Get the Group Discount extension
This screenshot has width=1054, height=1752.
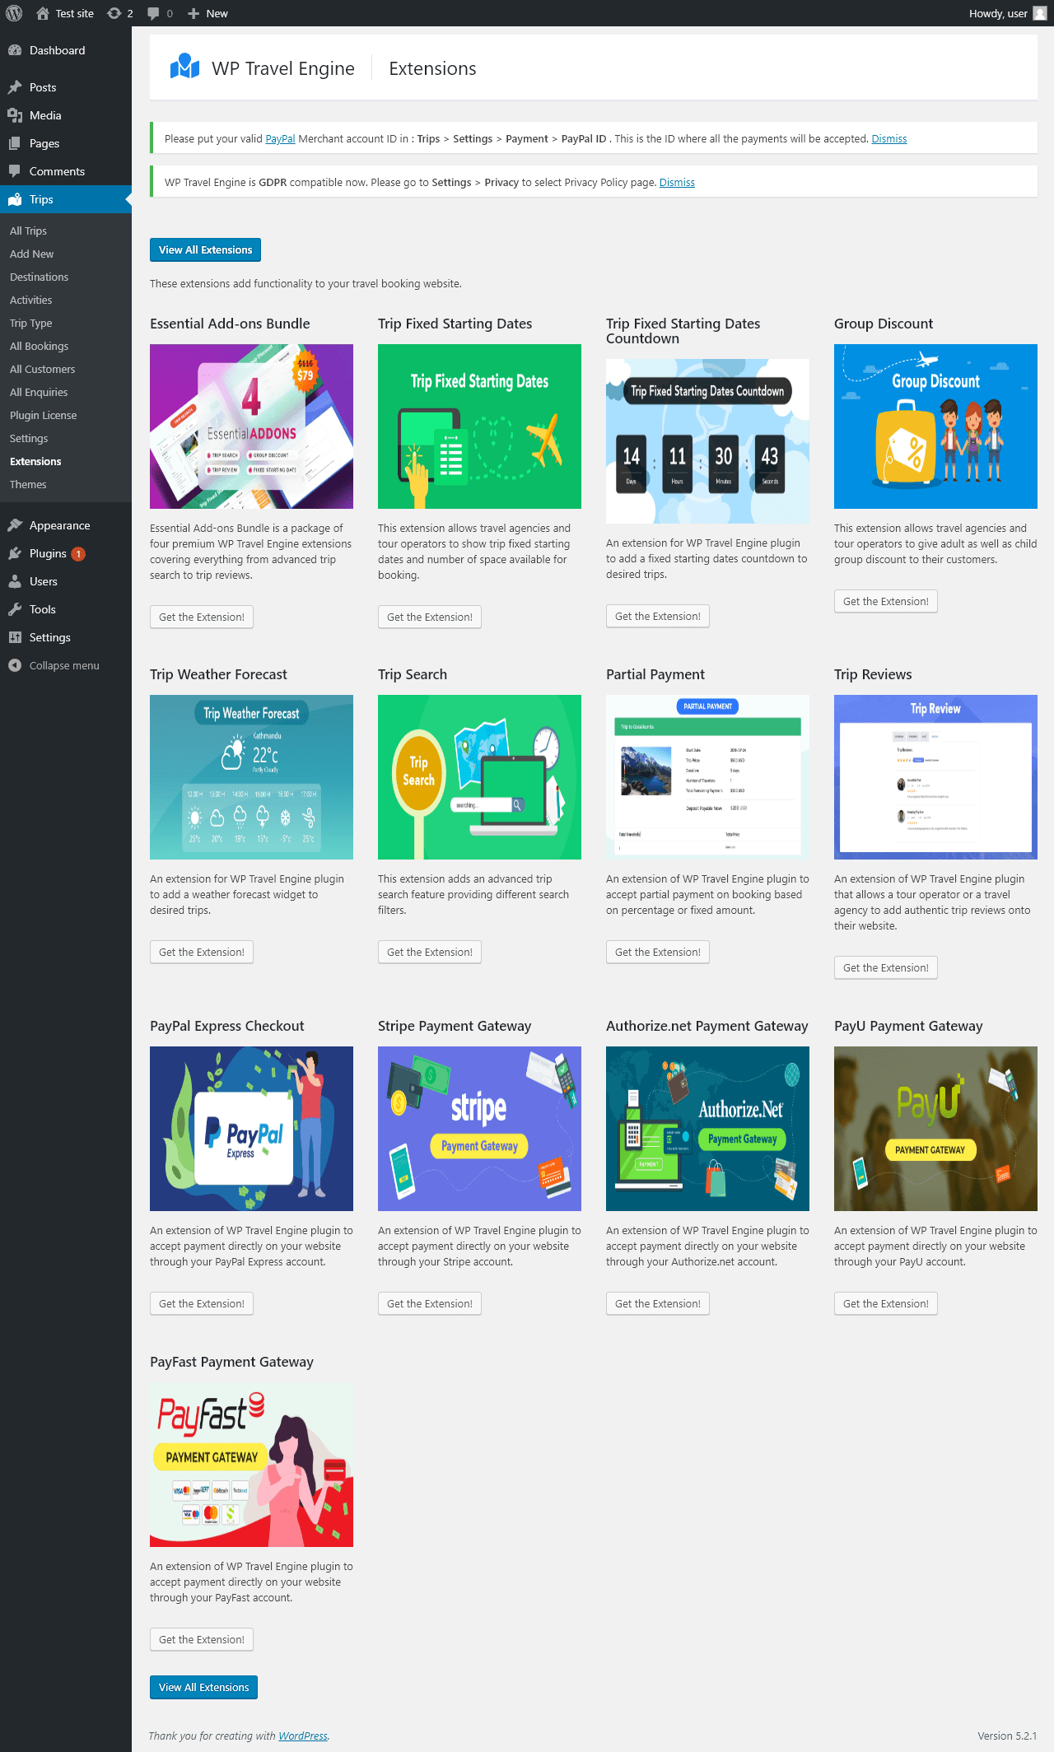pos(886,601)
